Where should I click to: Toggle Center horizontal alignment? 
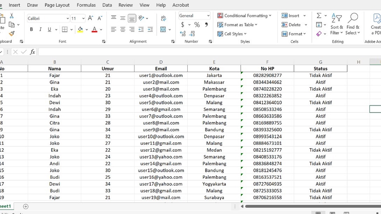click(x=123, y=29)
